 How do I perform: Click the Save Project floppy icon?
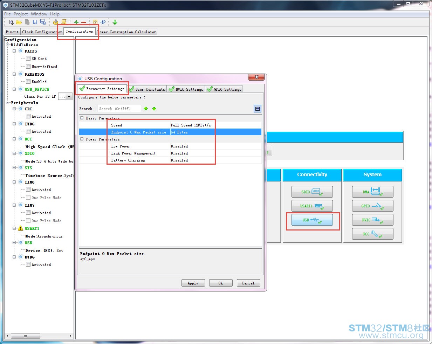(35, 22)
